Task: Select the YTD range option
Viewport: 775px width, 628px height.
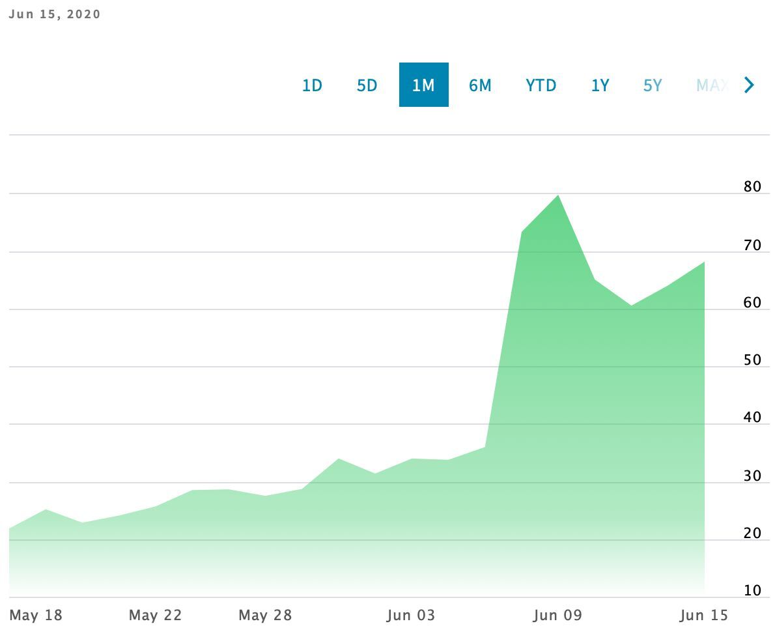Action: pyautogui.click(x=541, y=85)
